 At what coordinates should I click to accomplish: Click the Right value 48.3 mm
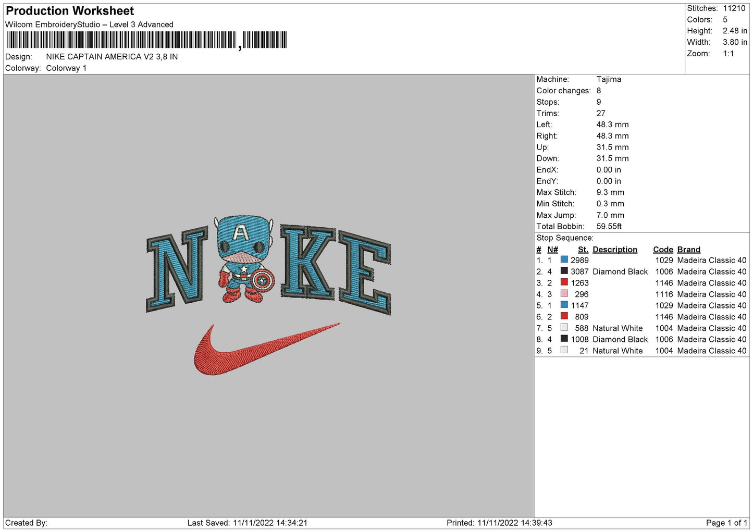coord(612,136)
